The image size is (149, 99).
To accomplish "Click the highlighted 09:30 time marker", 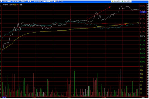I will coord(4,97).
